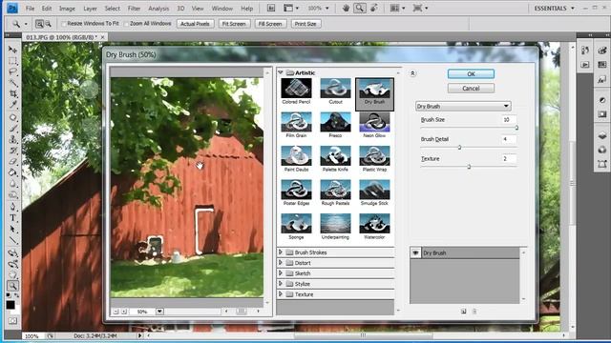Click the Brush Detail slider handle
The width and height of the screenshot is (611, 343).
[459, 148]
